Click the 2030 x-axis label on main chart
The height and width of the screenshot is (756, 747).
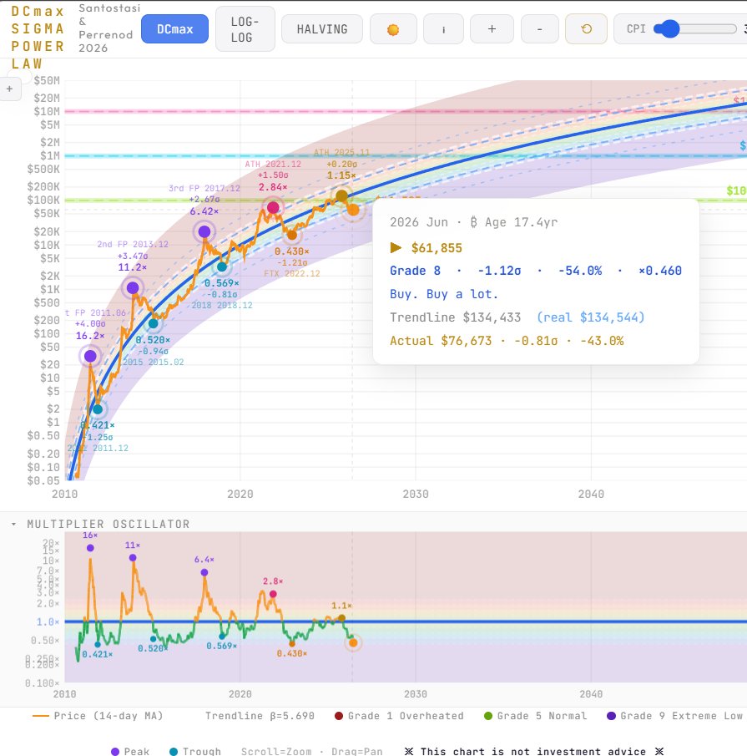coord(415,494)
